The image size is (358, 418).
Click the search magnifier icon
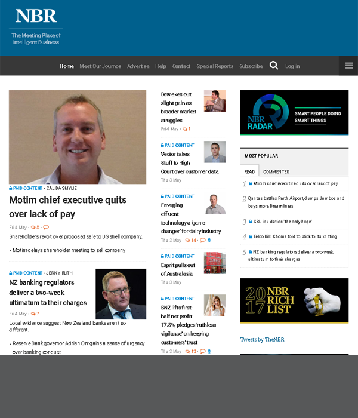click(274, 66)
